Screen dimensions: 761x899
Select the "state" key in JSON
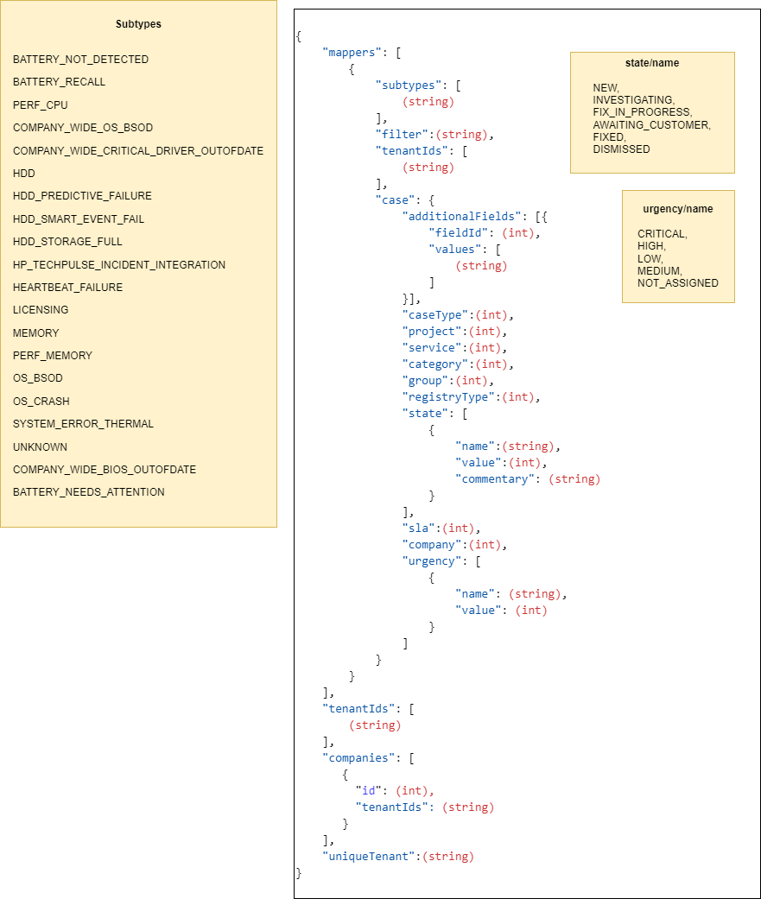click(x=425, y=414)
